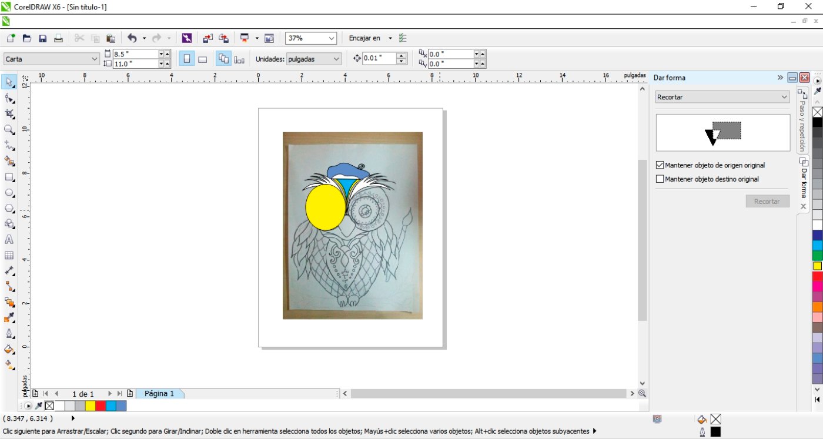Set landscape page orientation
The image size is (823, 439).
tap(202, 59)
